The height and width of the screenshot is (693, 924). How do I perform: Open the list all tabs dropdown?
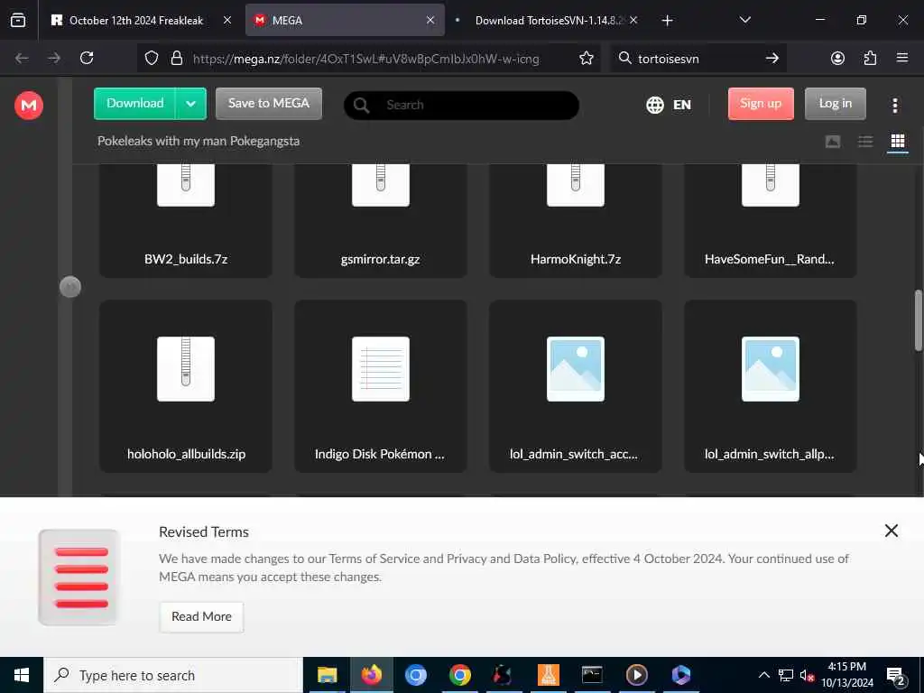(744, 20)
